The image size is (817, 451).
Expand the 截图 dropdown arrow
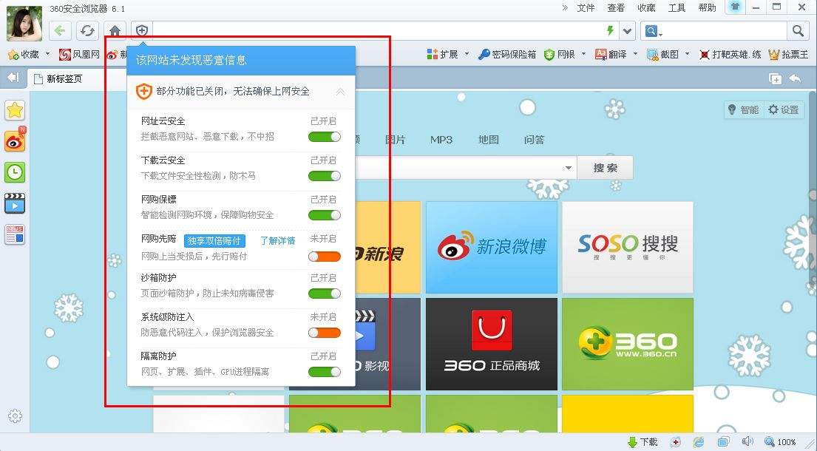pyautogui.click(x=688, y=54)
